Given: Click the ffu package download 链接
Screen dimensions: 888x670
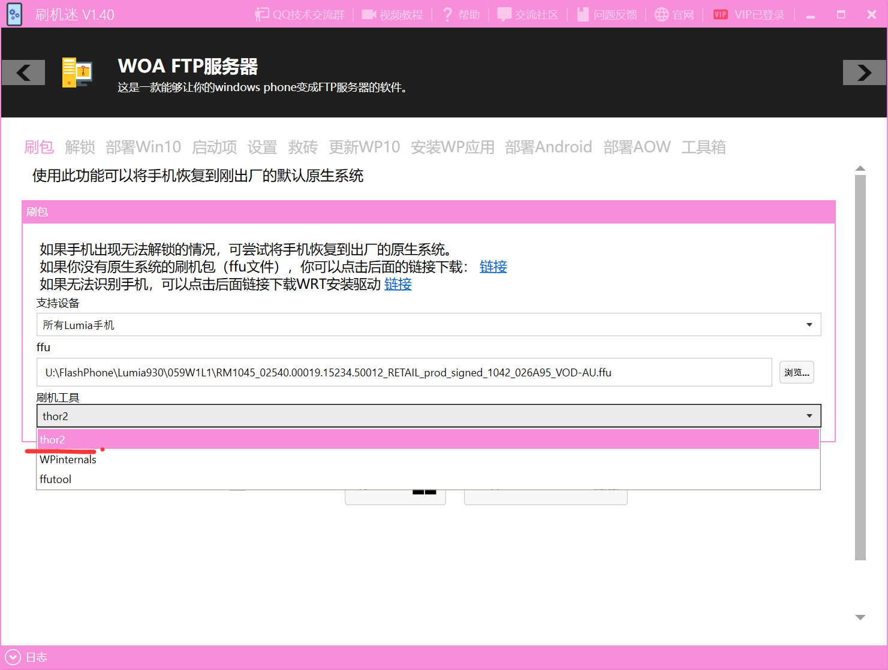Looking at the screenshot, I should tap(493, 267).
